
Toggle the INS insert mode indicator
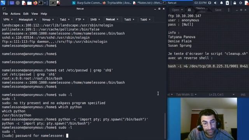[x=243, y=95]
